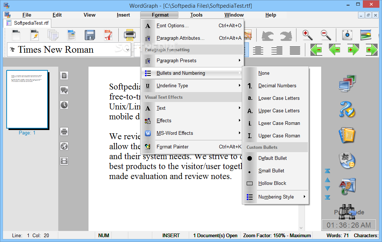
Task: Click the landscape picture toolbar icon
Action: 366,35
